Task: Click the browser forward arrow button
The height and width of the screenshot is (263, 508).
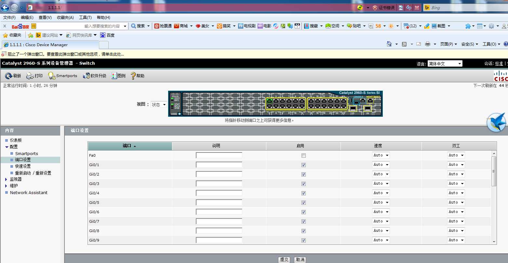Action: point(14,7)
